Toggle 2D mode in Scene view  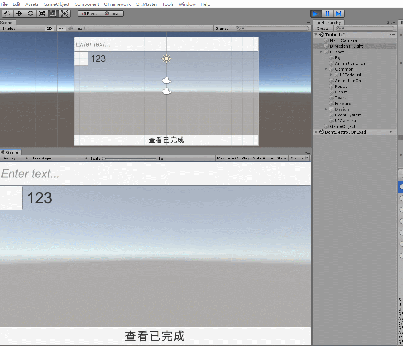[49, 28]
